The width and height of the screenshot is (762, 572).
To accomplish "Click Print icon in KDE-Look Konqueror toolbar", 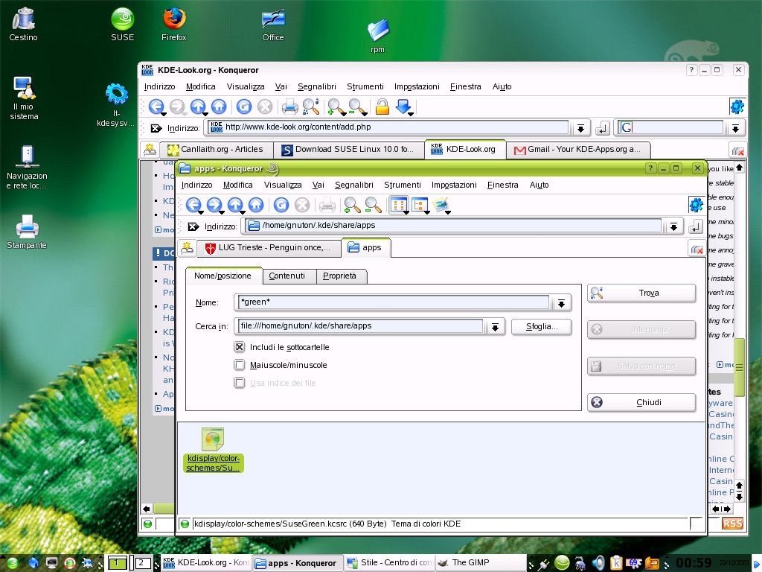I will pos(290,107).
